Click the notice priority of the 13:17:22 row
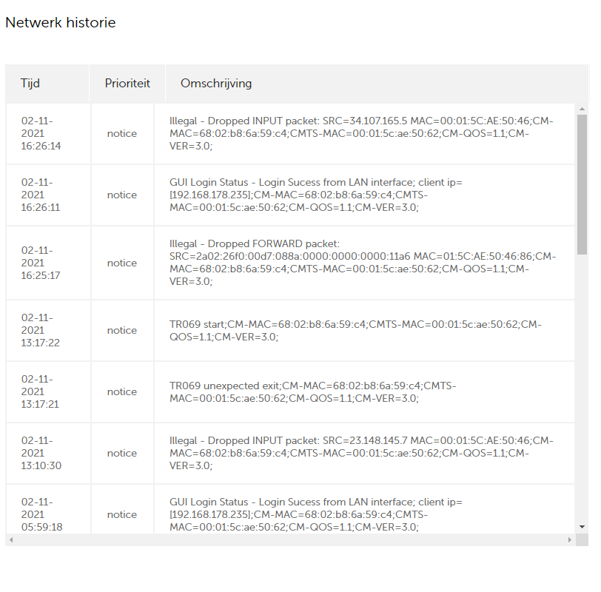 tap(121, 331)
